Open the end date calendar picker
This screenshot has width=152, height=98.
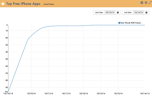point(146,12)
